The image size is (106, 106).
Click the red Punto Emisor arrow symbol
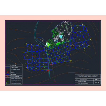7,76
